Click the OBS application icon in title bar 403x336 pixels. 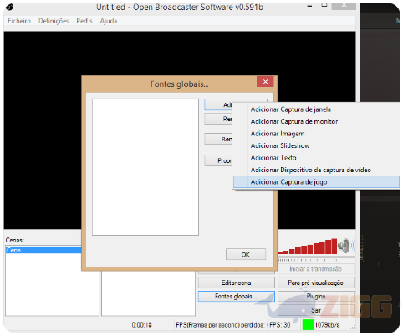pos(10,7)
